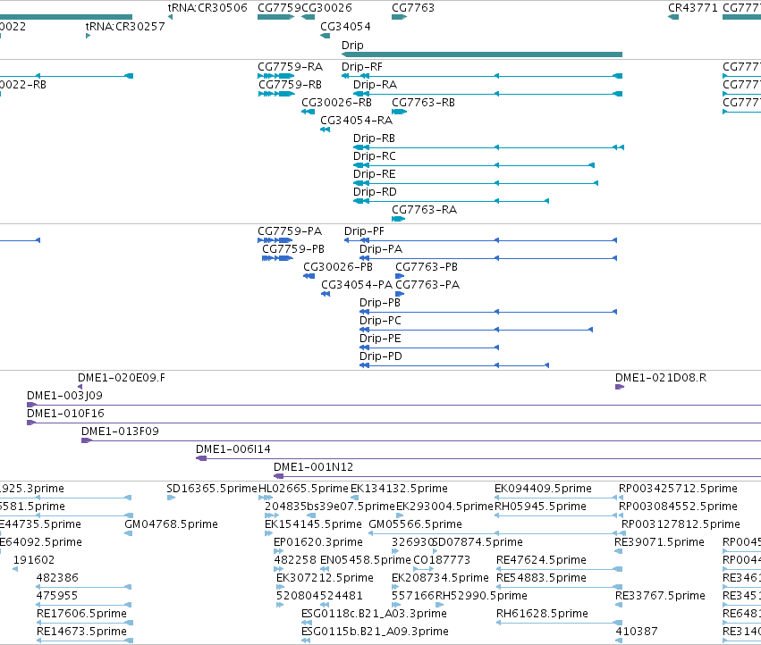Click protein CG7759-PB label
Screen dimensions: 761x645
coord(293,248)
